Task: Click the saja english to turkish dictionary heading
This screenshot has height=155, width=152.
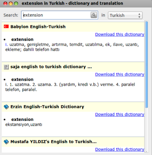Action: coord(51,67)
